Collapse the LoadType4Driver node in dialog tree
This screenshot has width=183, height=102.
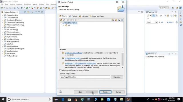[61, 23]
